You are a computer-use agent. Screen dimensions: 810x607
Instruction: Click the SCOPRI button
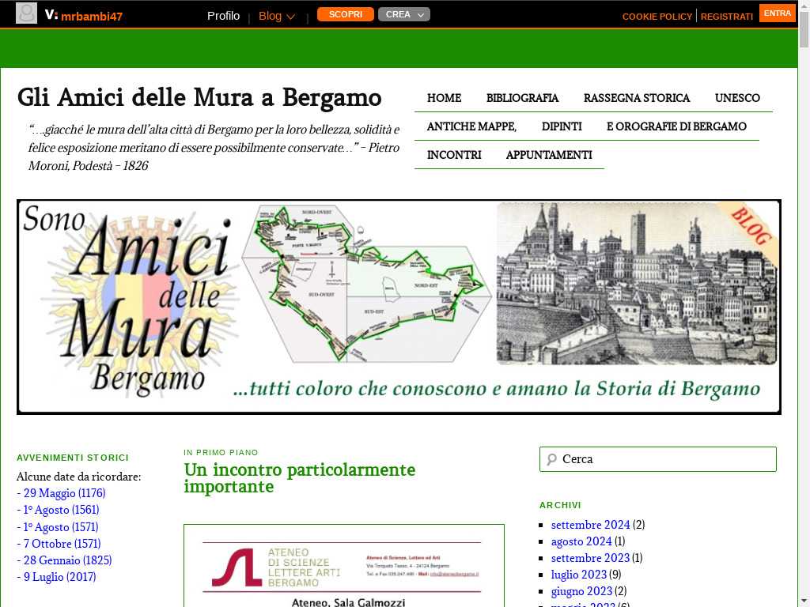tap(345, 14)
